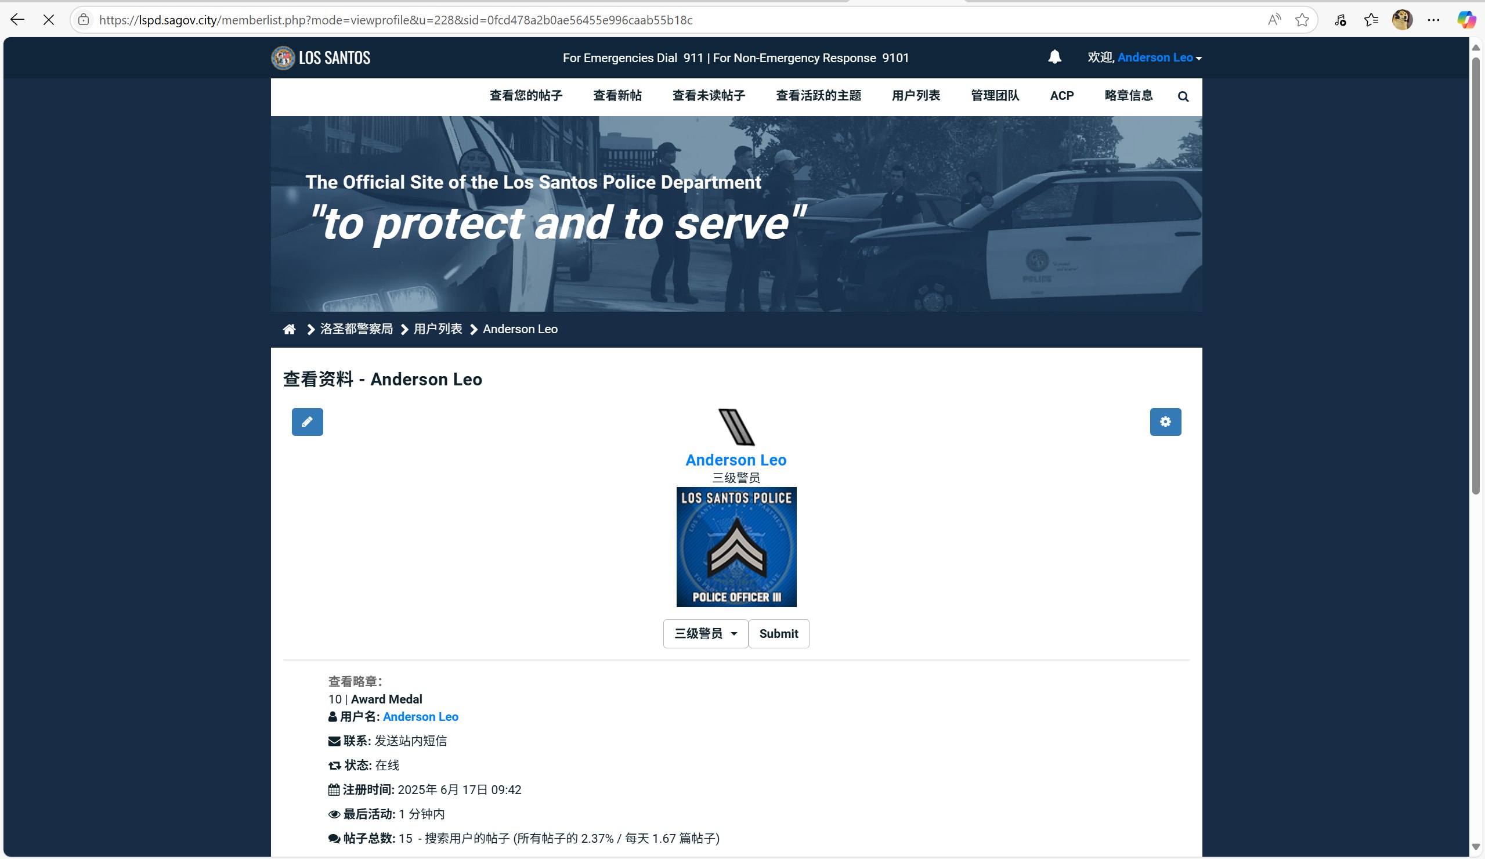Open 查看未读帖子 menu item
The image size is (1485, 859).
click(709, 96)
